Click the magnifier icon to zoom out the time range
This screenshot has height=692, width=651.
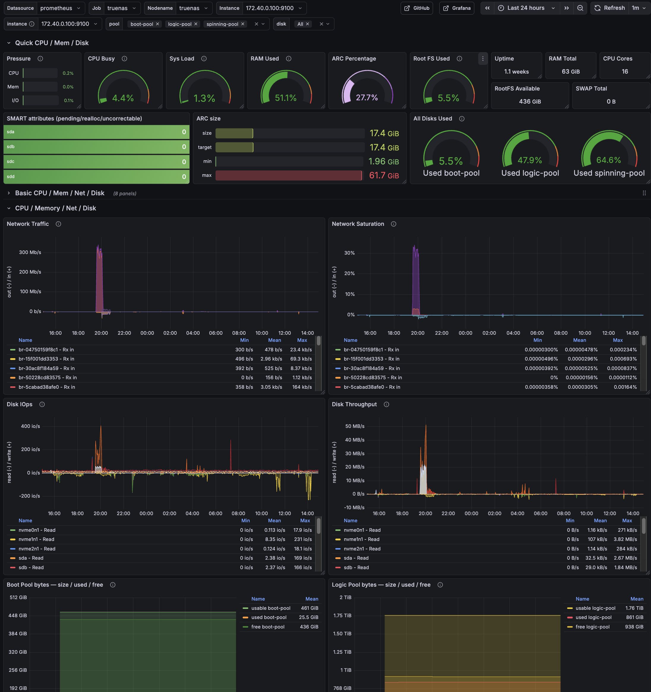580,8
